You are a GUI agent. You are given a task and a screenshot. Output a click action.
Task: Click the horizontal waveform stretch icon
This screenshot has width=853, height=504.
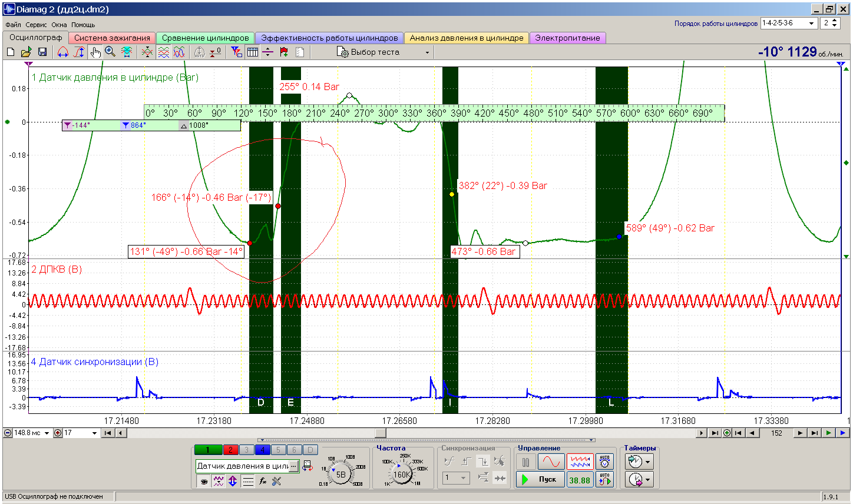tap(127, 52)
